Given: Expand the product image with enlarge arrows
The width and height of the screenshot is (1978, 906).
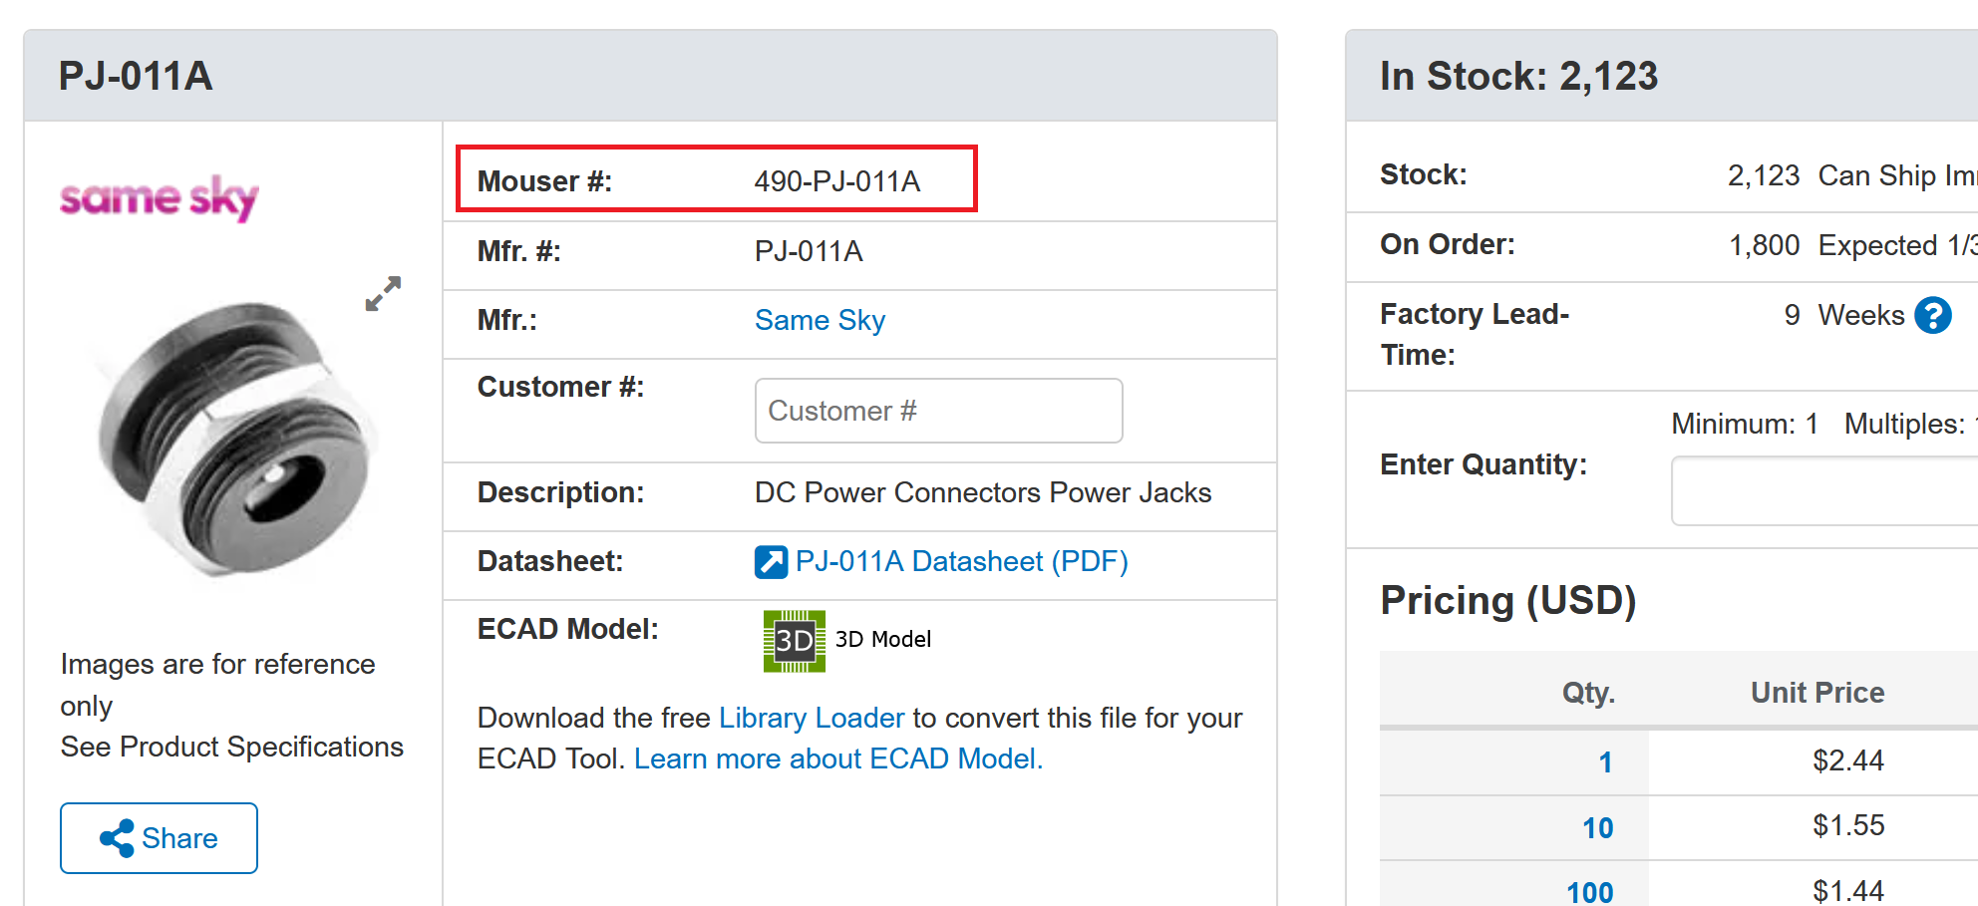Looking at the screenshot, I should pyautogui.click(x=383, y=294).
